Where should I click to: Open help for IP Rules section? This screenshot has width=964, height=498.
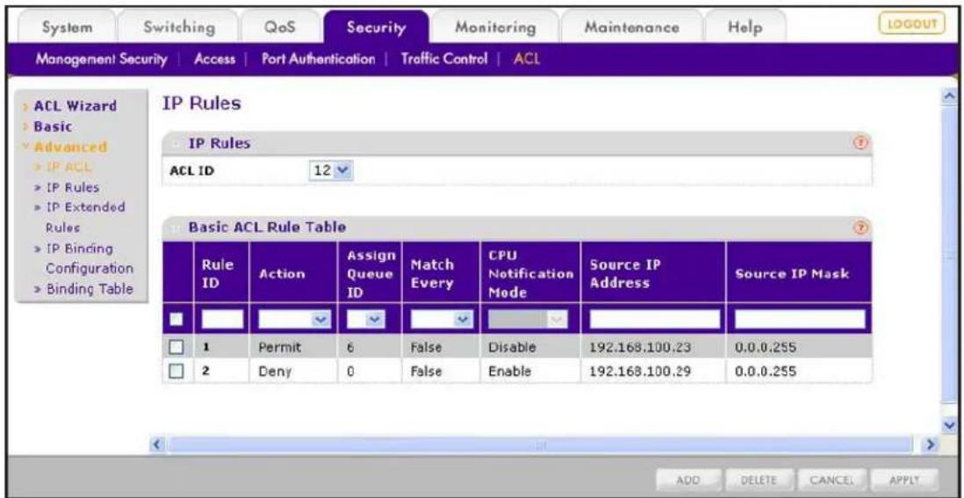(860, 143)
